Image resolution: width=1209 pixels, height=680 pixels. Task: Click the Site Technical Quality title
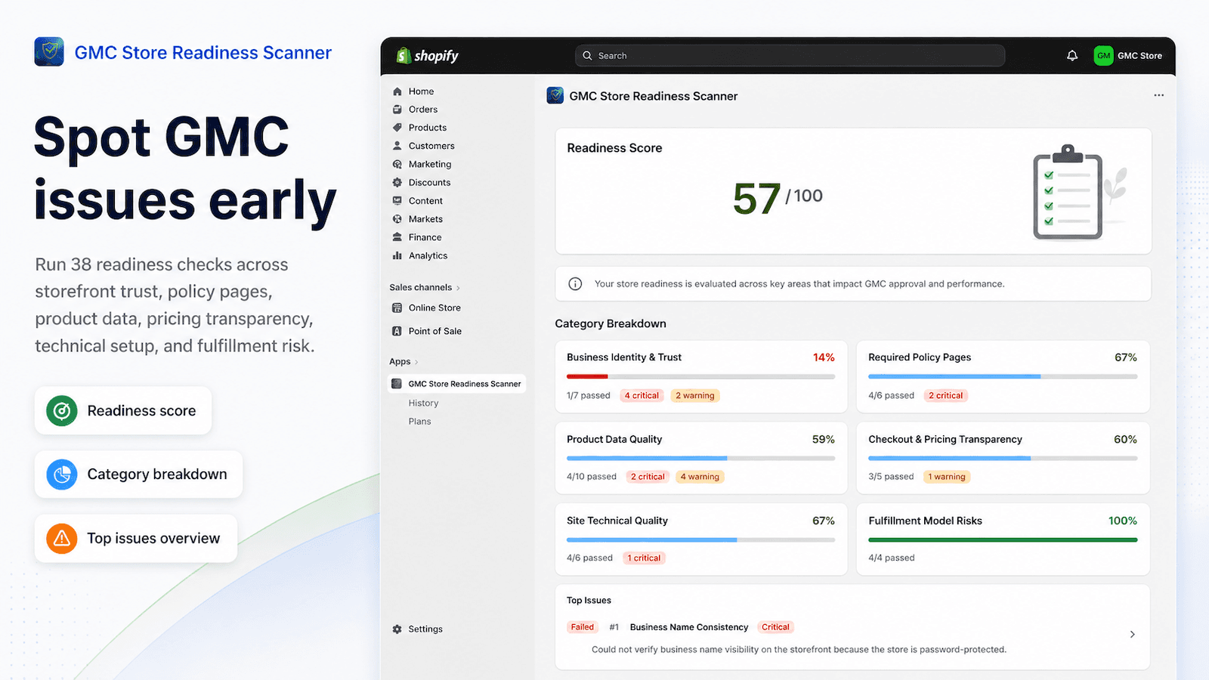click(617, 521)
